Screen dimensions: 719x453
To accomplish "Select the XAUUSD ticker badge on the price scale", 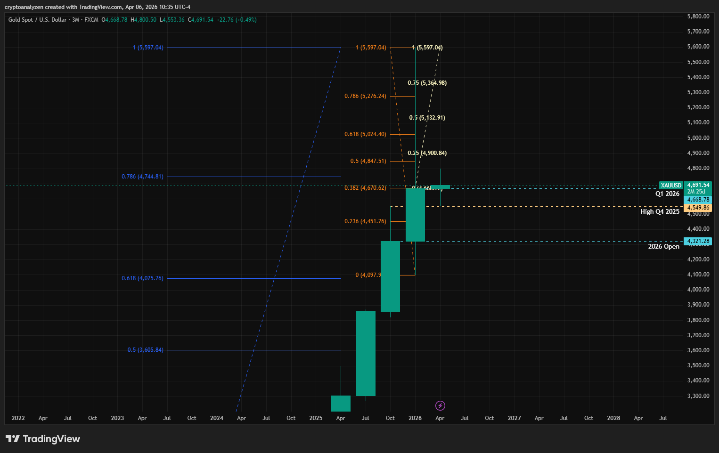I will coord(670,186).
